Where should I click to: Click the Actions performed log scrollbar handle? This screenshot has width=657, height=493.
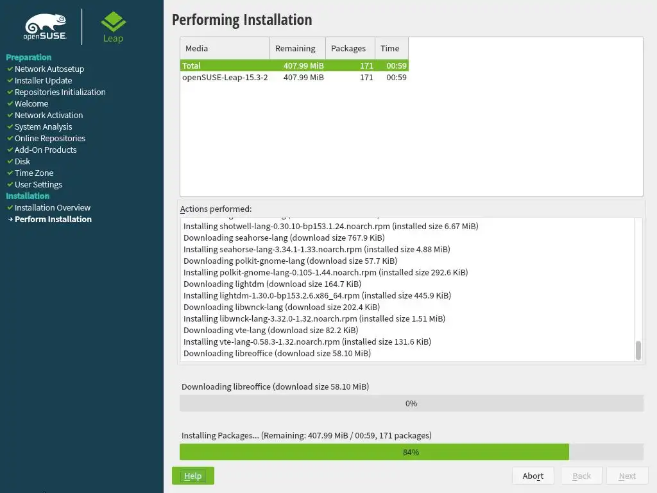coord(638,350)
